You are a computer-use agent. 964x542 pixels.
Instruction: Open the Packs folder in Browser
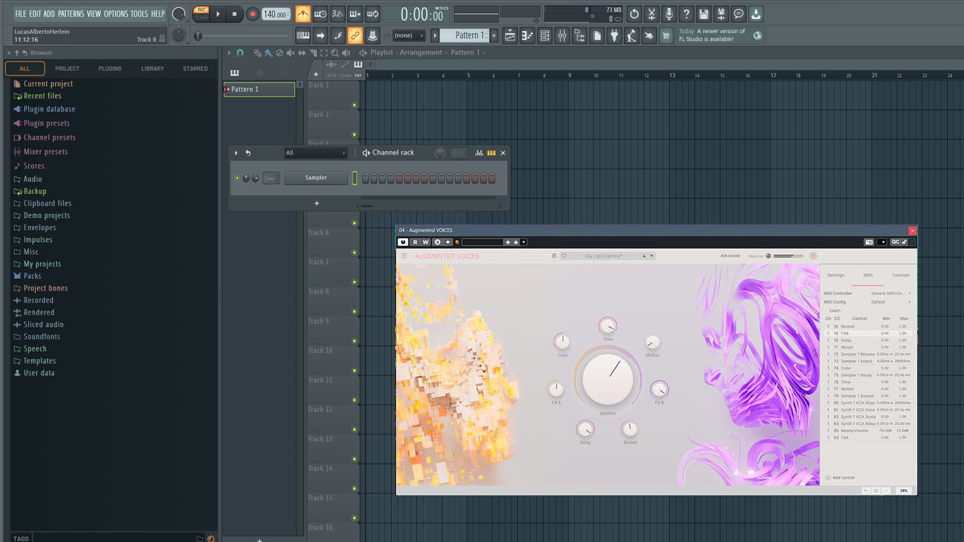(x=32, y=276)
